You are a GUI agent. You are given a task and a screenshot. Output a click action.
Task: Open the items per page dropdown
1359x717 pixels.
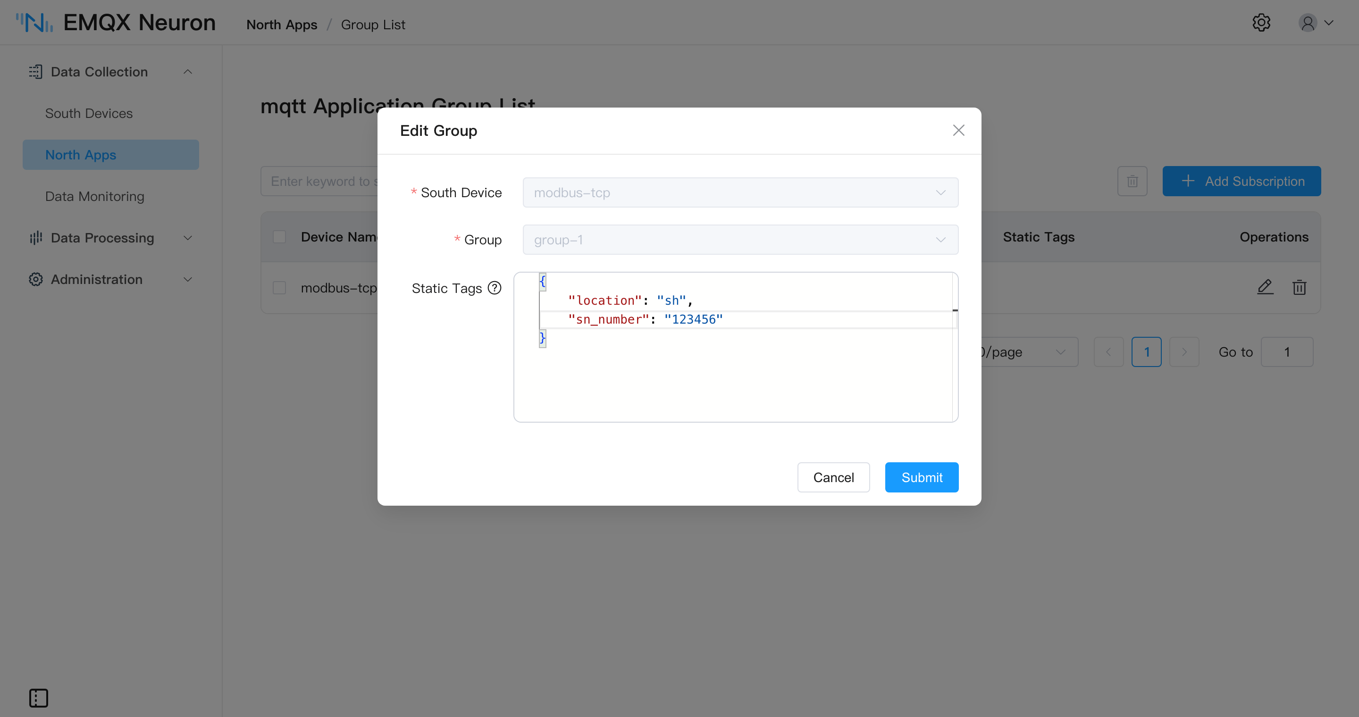[1029, 351]
